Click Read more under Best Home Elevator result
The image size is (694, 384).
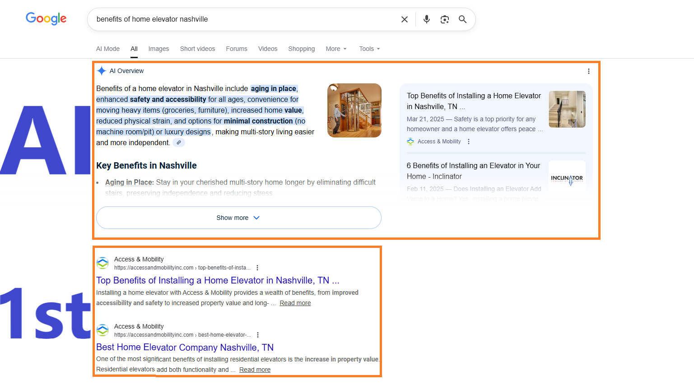[255, 370]
